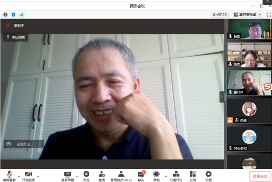The height and width of the screenshot is (182, 272).
Task: Select 杨凯's video thumbnail
Action: click(249, 29)
